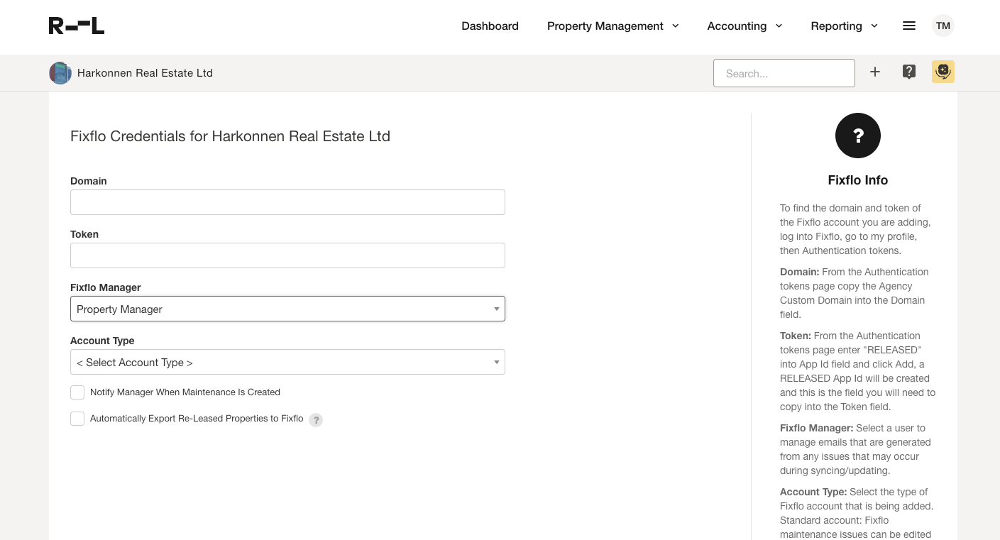Click the Fixflo Info heading
The image size is (1000, 540).
tap(857, 180)
